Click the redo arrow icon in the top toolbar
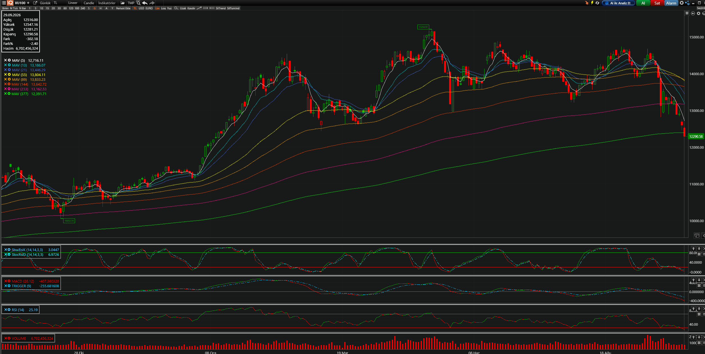Image resolution: width=705 pixels, height=354 pixels. [152, 3]
